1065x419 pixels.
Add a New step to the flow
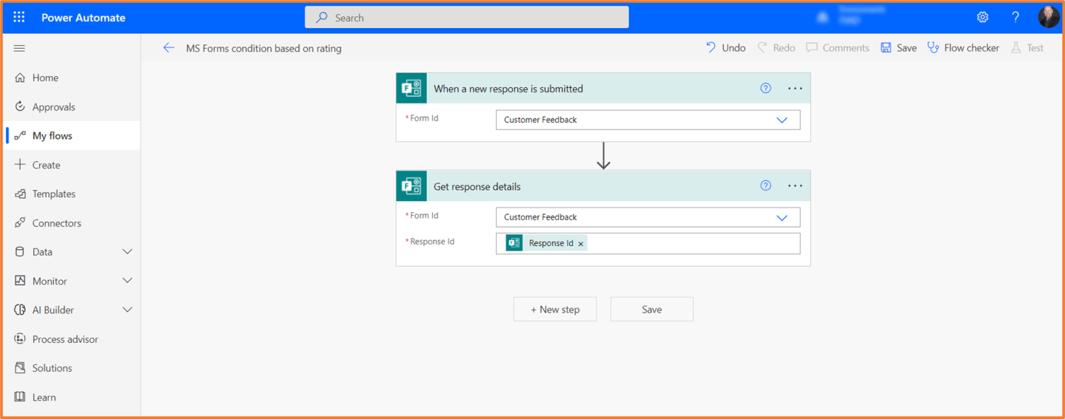pos(555,310)
